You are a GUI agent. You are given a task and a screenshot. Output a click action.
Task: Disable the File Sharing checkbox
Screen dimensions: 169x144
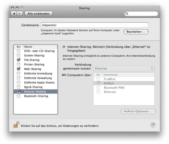pyautogui.click(x=18, y=60)
